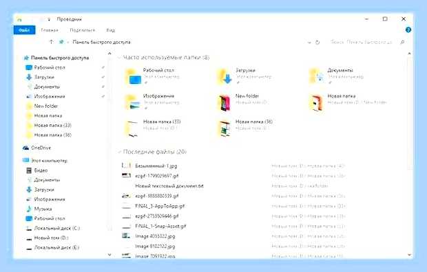427x272 pixels.
Task: Select file ezgif-1799029697.gif
Action: pos(157,176)
